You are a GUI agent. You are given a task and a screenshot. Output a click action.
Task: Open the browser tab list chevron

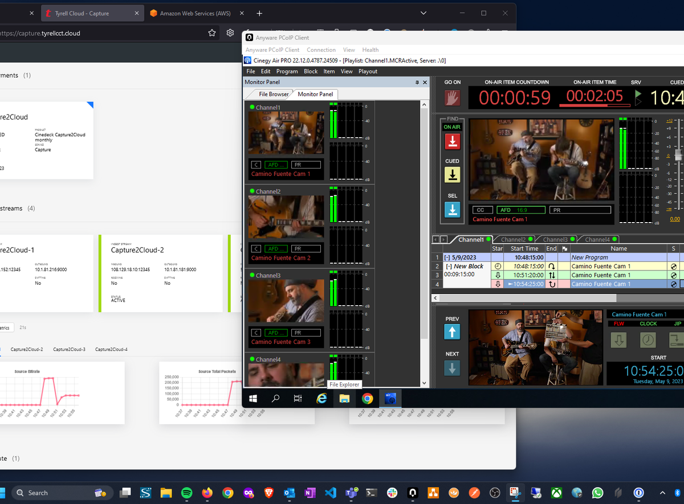423,13
